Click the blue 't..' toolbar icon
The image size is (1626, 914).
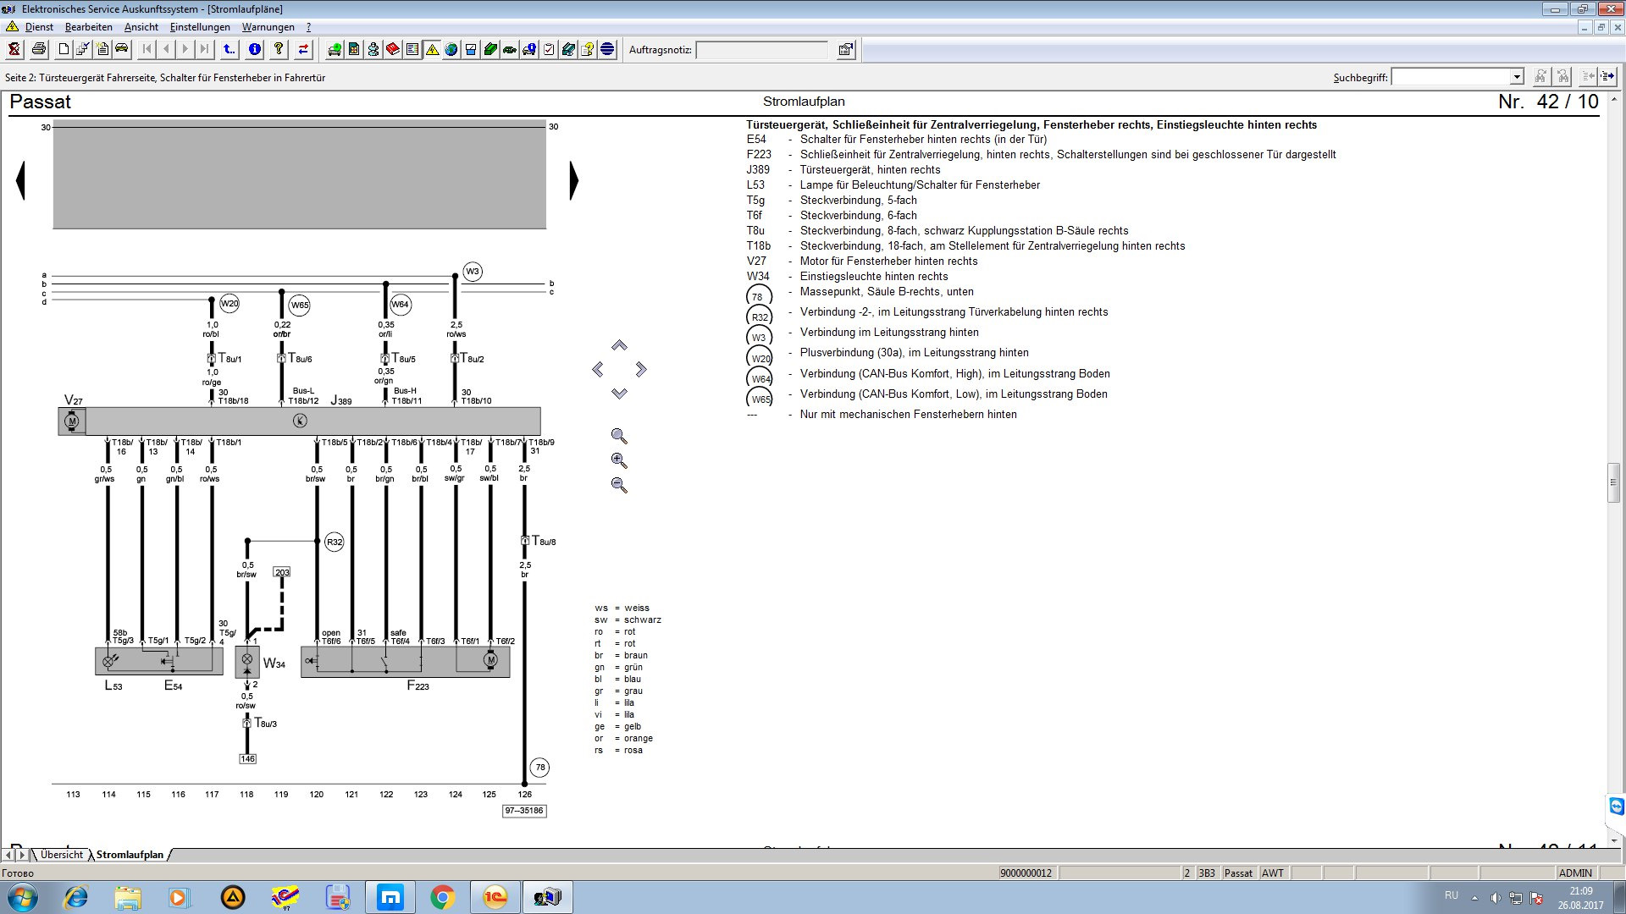click(230, 49)
